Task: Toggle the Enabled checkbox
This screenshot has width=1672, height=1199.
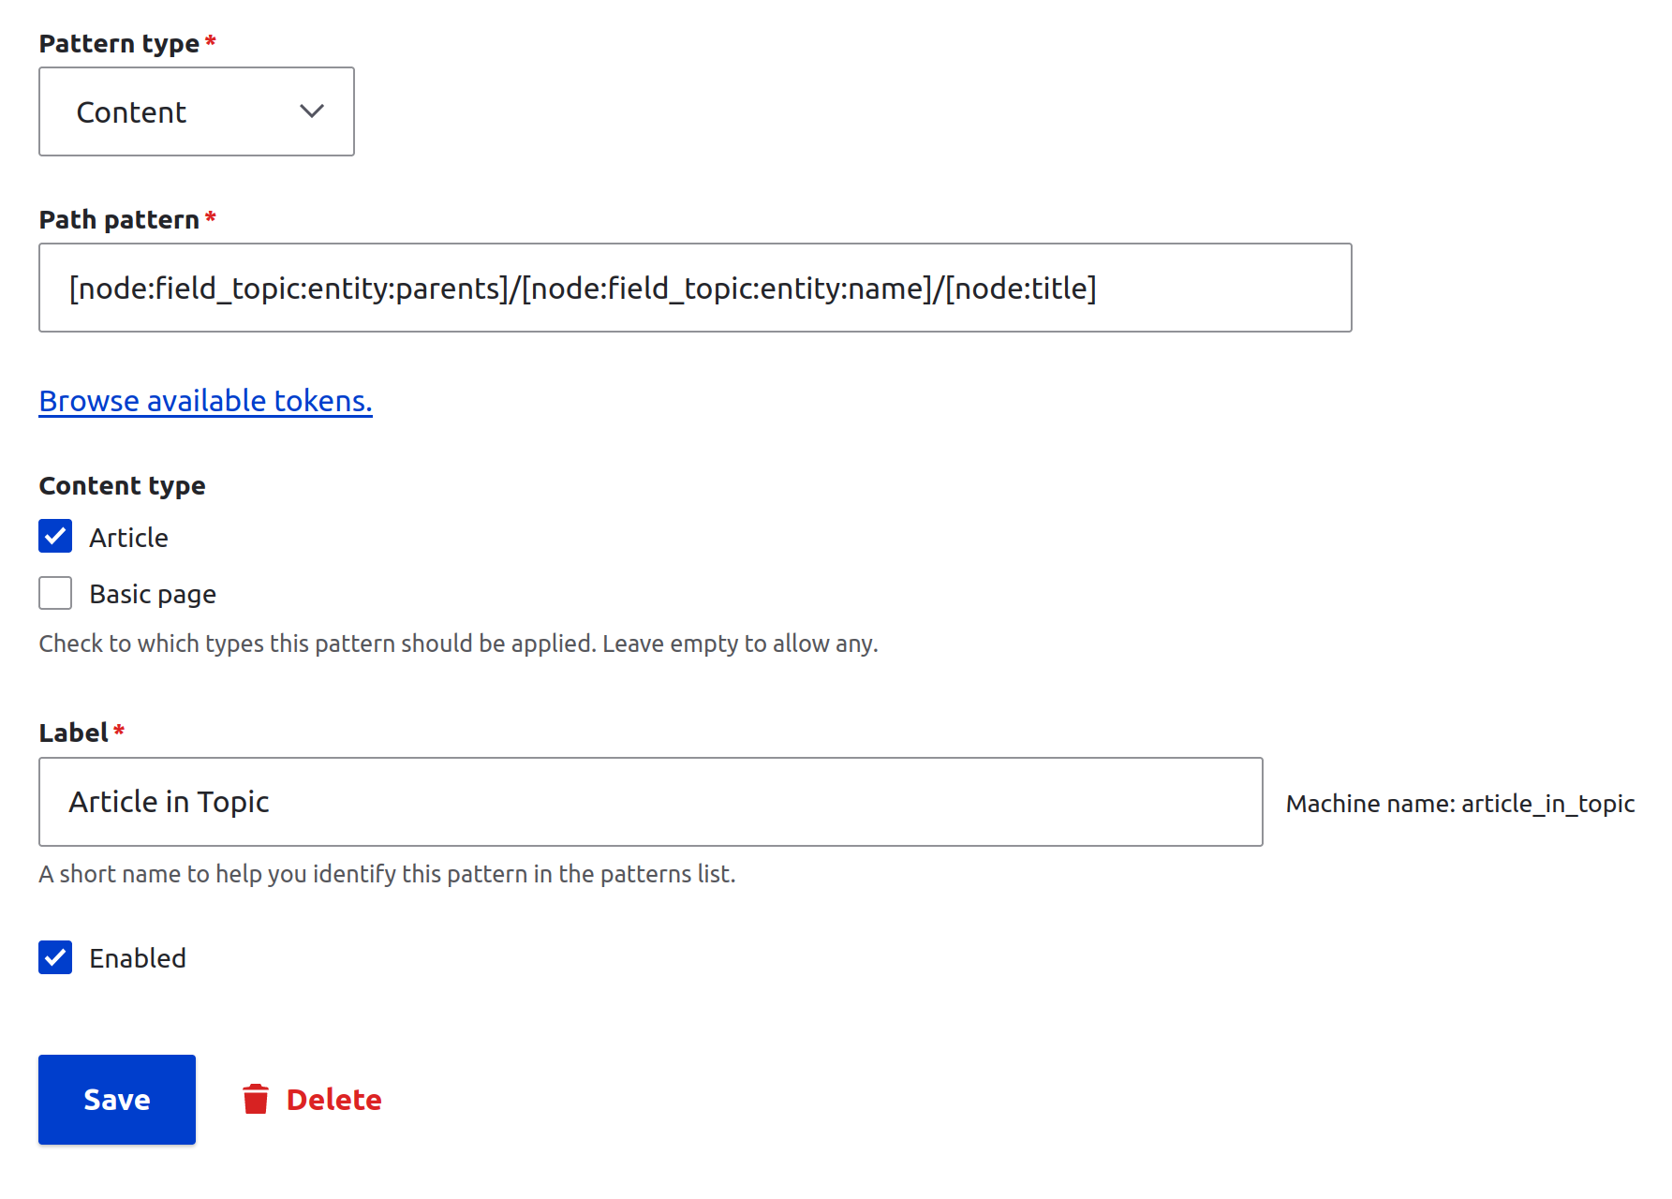Action: pos(55,957)
